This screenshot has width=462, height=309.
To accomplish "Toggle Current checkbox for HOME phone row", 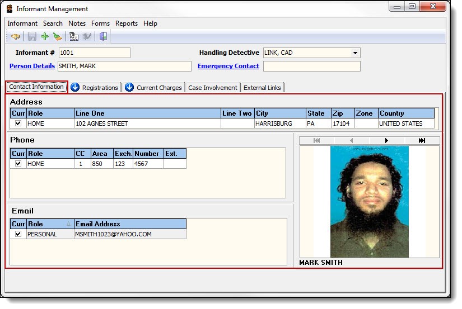I will (18, 164).
